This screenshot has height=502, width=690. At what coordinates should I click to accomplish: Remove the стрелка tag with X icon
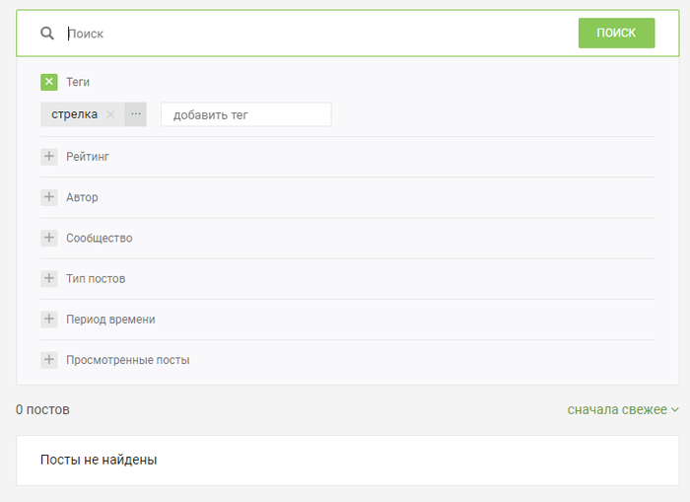(110, 114)
